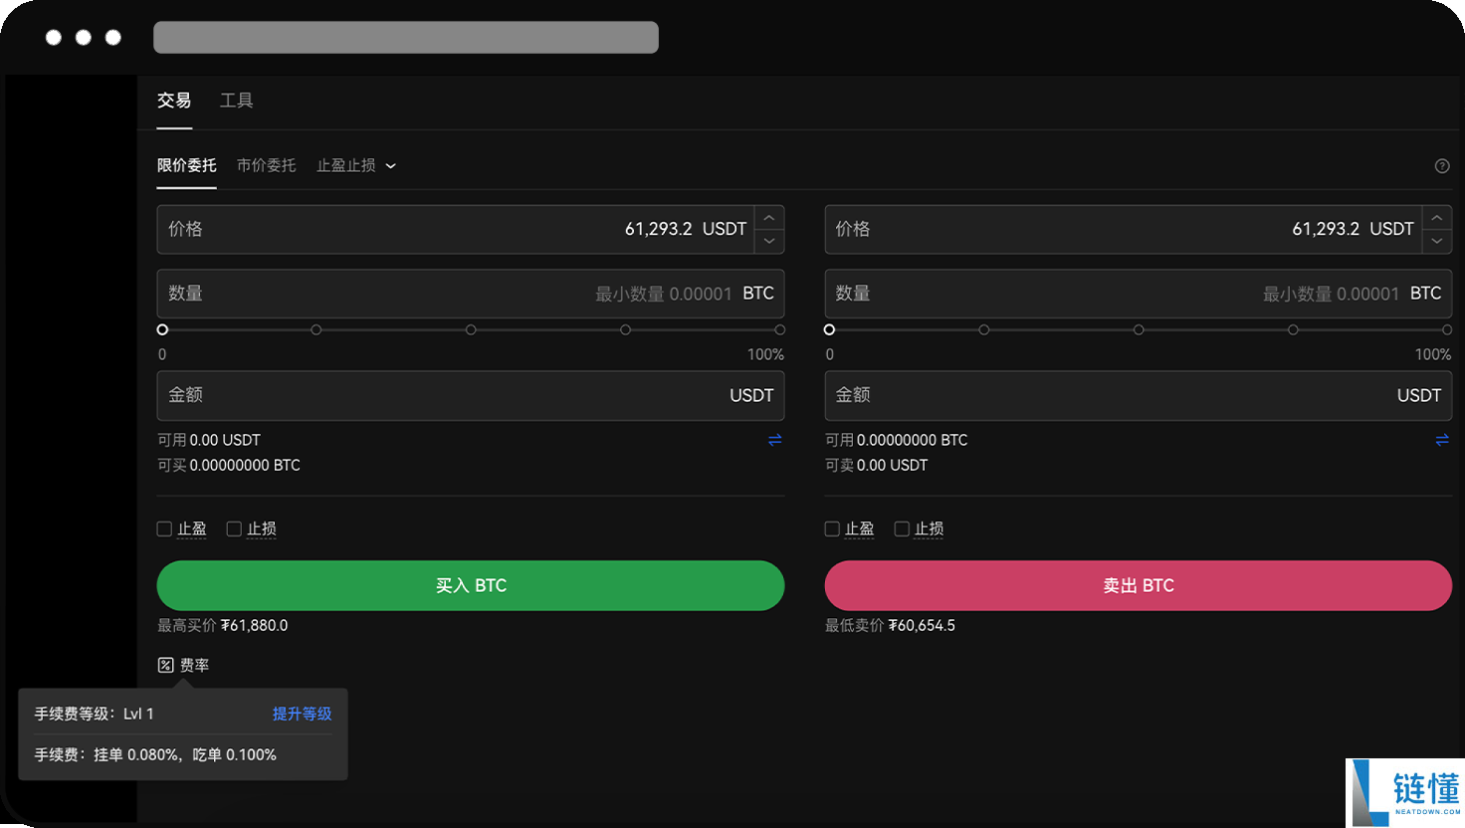Screen dimensions: 1465x828
Task: Click the blue swap icon on the buy side
Action: pos(775,439)
